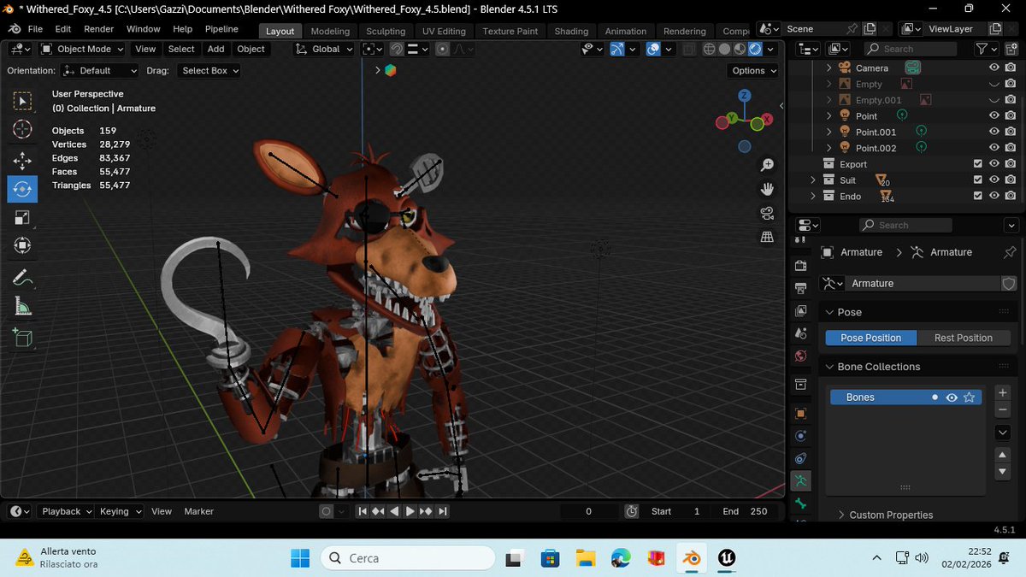Open Bone properties tab in Properties editor
The height and width of the screenshot is (577, 1026).
[x=800, y=503]
